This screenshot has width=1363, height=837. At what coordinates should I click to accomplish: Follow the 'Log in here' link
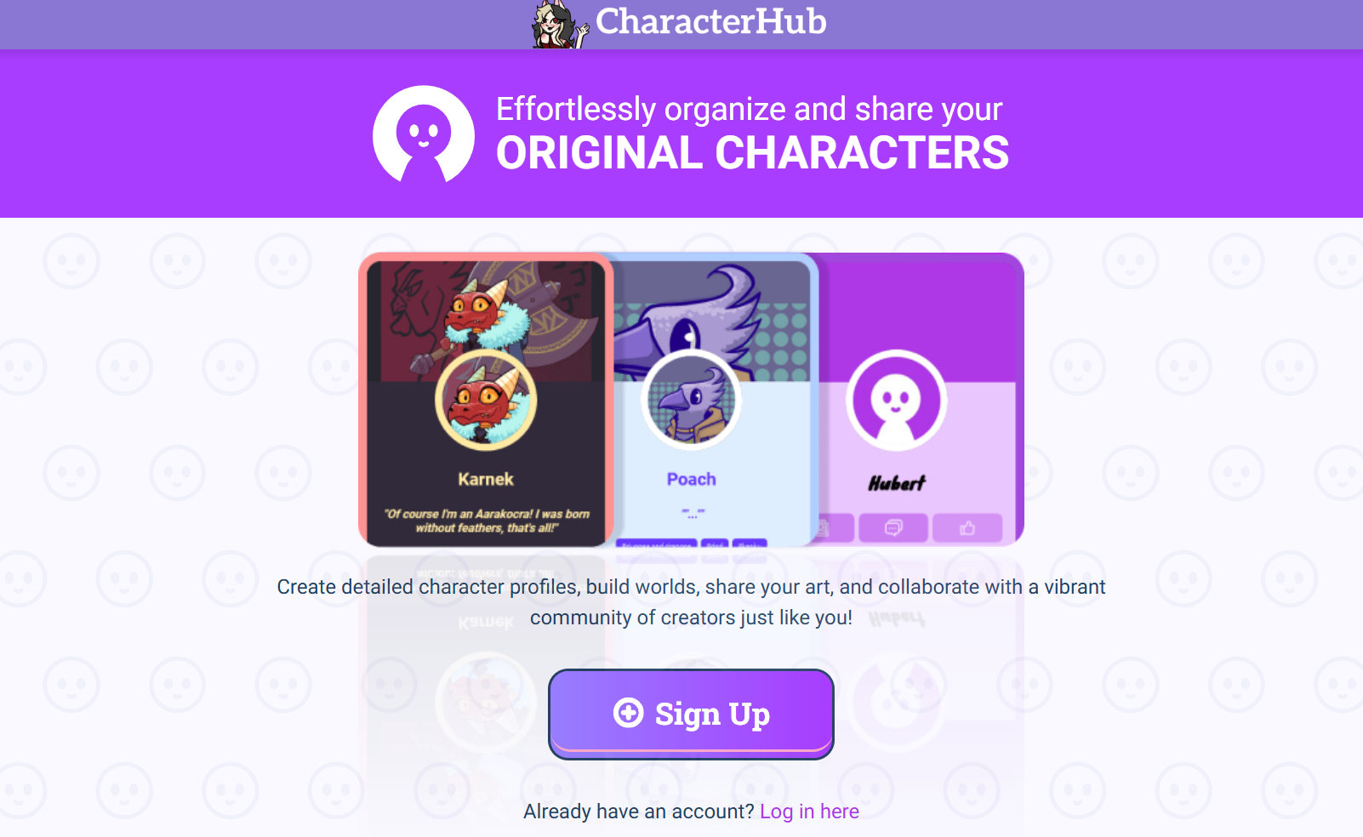pyautogui.click(x=809, y=811)
